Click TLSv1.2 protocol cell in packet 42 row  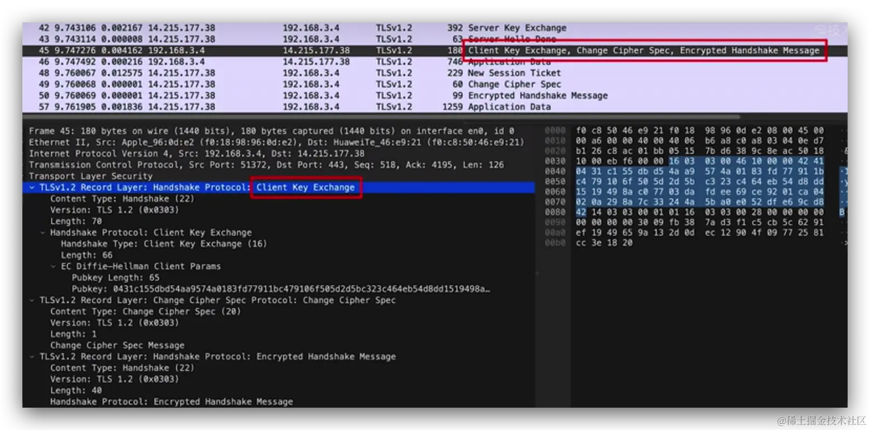click(x=394, y=28)
